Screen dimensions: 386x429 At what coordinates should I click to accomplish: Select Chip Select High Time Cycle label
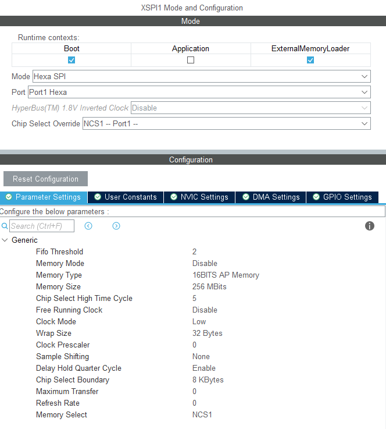(84, 299)
